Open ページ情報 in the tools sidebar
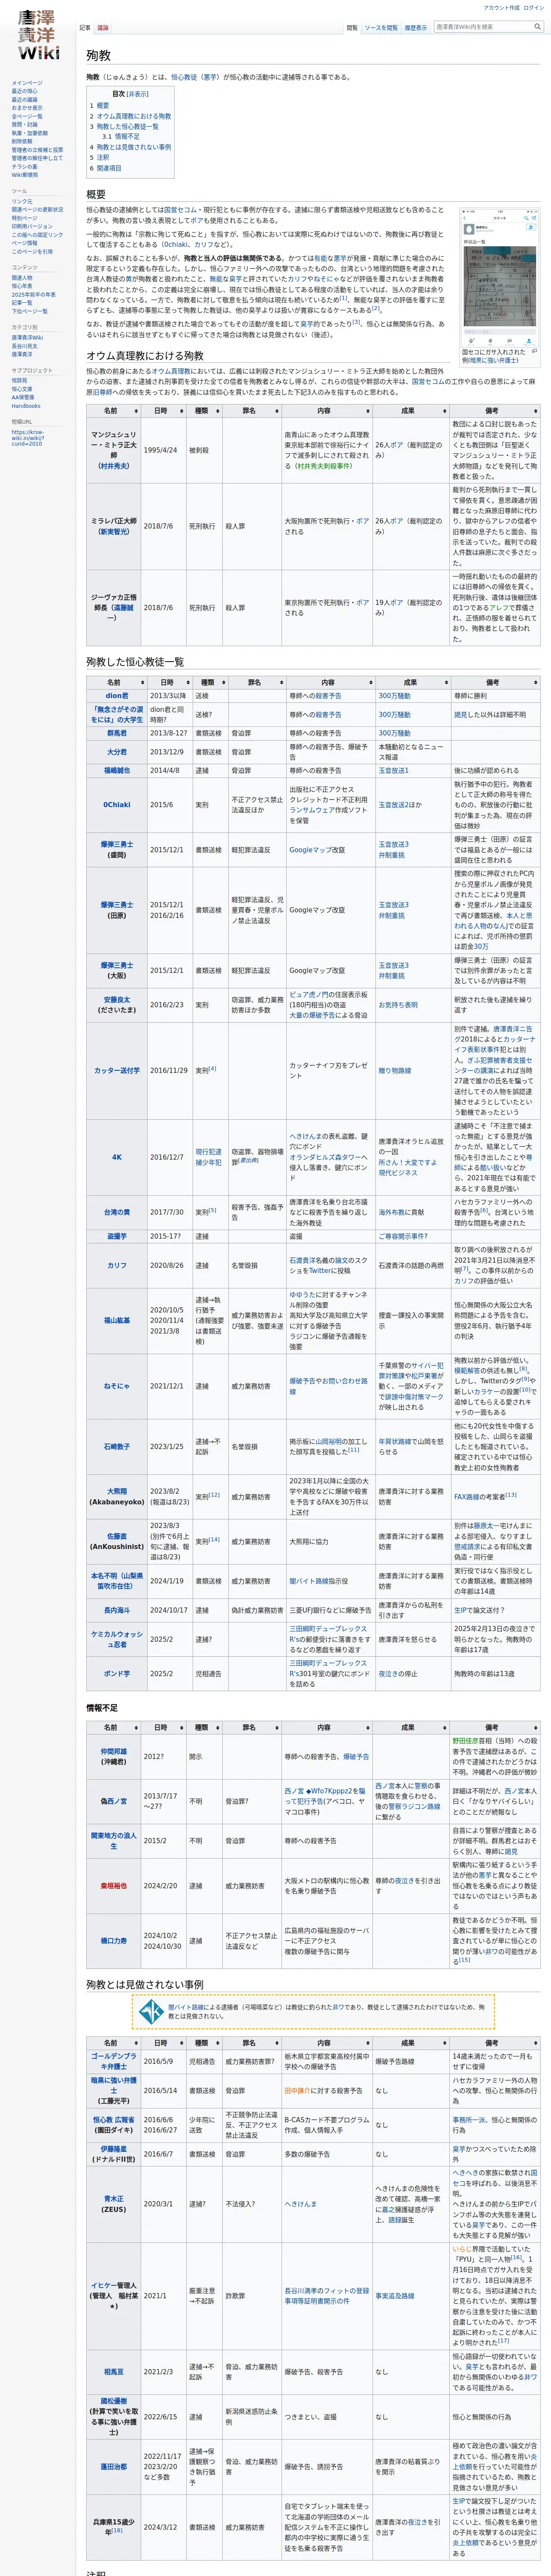 click(24, 243)
